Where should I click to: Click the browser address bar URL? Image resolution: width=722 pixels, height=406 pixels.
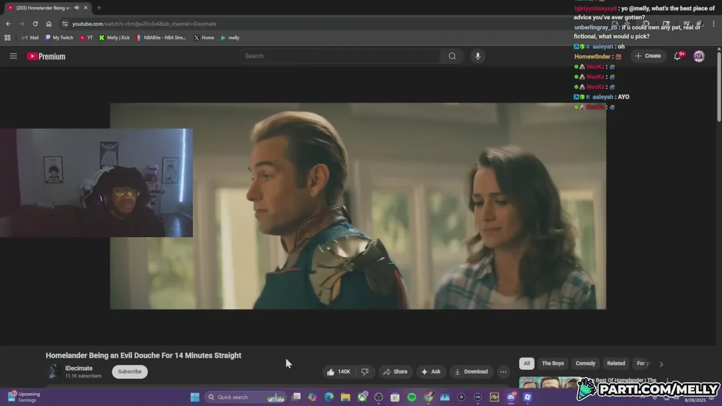[144, 24]
